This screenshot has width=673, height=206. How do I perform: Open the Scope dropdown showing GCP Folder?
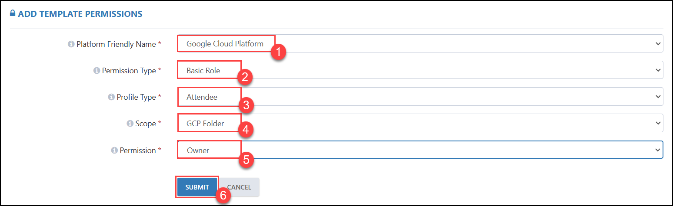[420, 123]
